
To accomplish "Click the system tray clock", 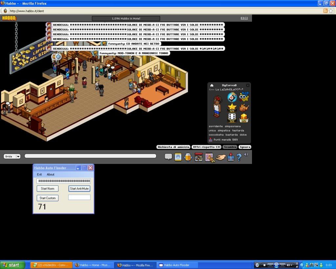I will (329, 265).
